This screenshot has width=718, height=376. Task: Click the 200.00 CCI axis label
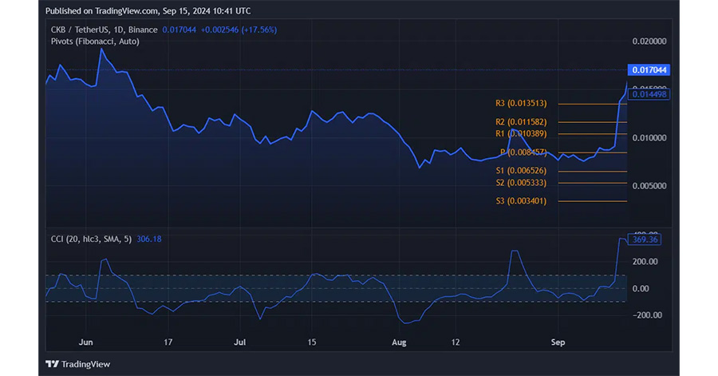(645, 262)
